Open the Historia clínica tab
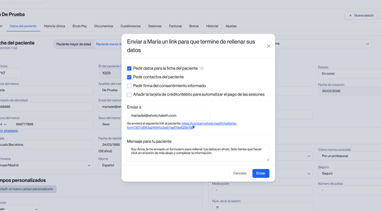This screenshot has height=211, width=381. click(55, 26)
